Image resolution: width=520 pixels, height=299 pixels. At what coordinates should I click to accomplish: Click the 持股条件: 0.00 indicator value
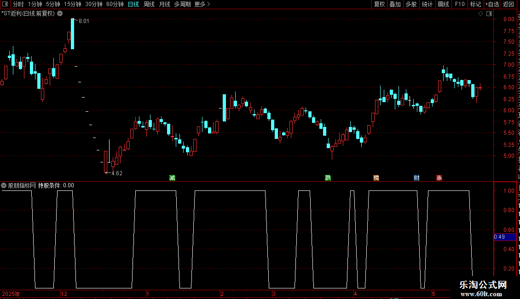[x=56, y=185]
